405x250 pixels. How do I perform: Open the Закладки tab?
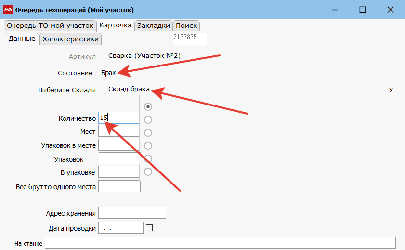click(x=153, y=26)
